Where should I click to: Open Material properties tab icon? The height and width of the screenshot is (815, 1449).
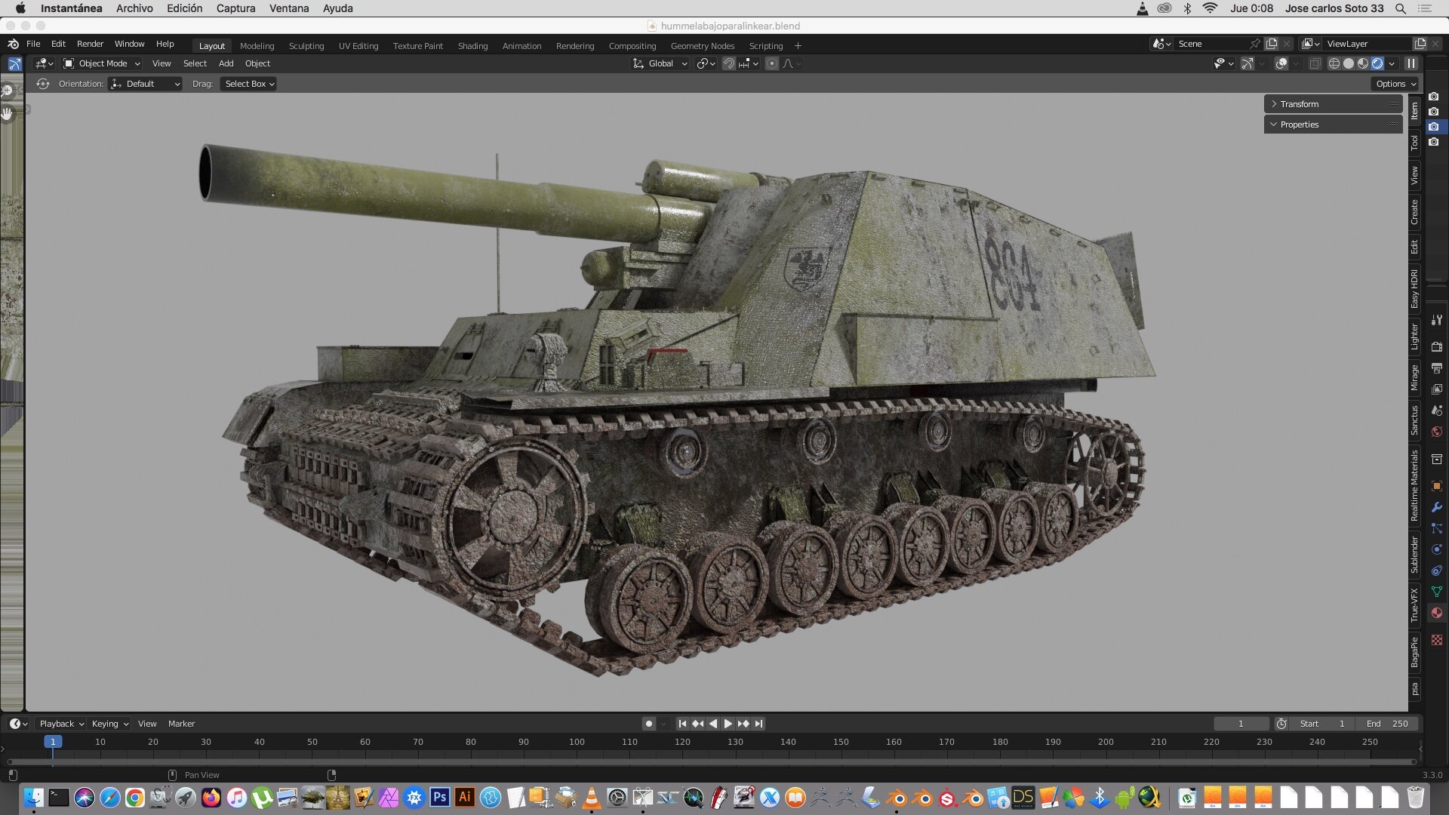(x=1437, y=613)
